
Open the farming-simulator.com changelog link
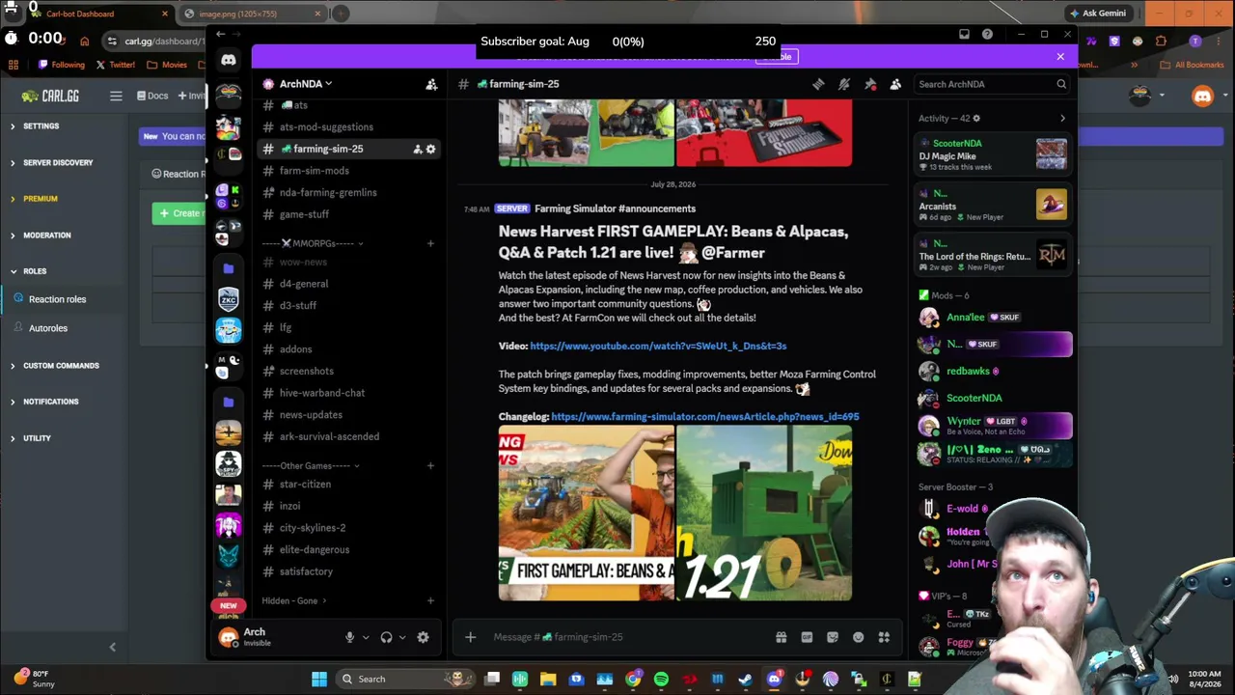point(705,417)
